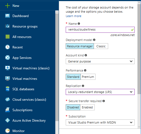Image resolution: width=141 pixels, height=134 pixels.
Task: Open Subscriptions menu item
Action: [x=22, y=110]
